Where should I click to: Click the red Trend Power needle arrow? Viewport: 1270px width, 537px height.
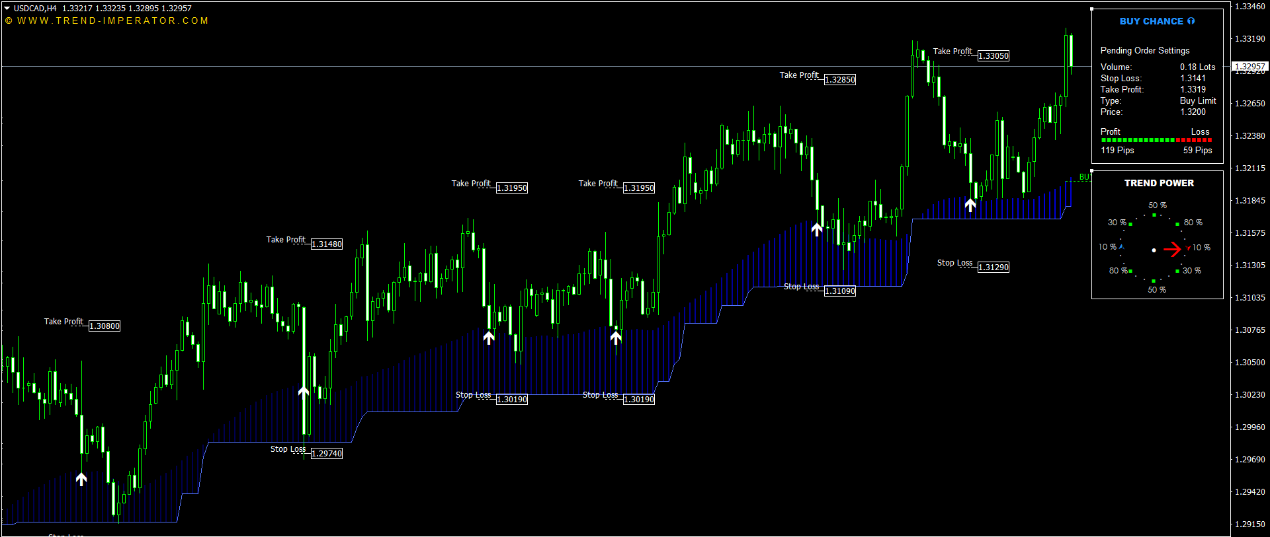click(1172, 249)
